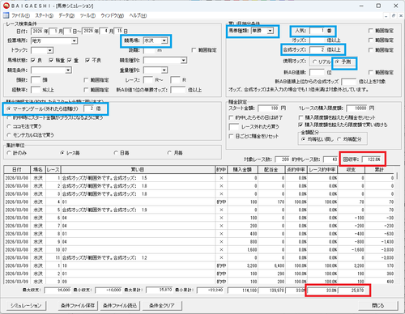The width and height of the screenshot is (405, 314).
Task: Click the 購入金額 column header
Action: point(242,170)
